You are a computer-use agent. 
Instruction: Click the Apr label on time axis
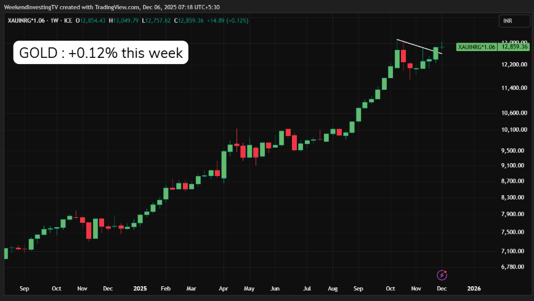(223, 288)
